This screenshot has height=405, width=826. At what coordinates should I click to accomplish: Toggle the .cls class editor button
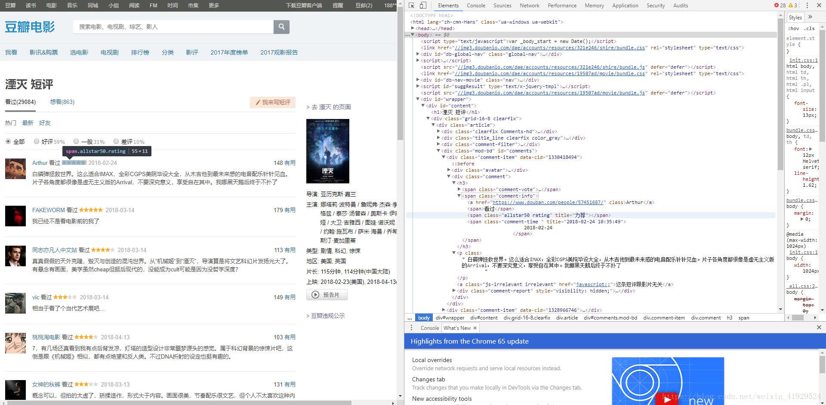pyautogui.click(x=809, y=28)
